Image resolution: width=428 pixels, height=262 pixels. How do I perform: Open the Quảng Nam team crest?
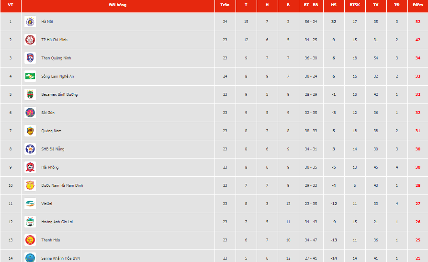coord(30,131)
